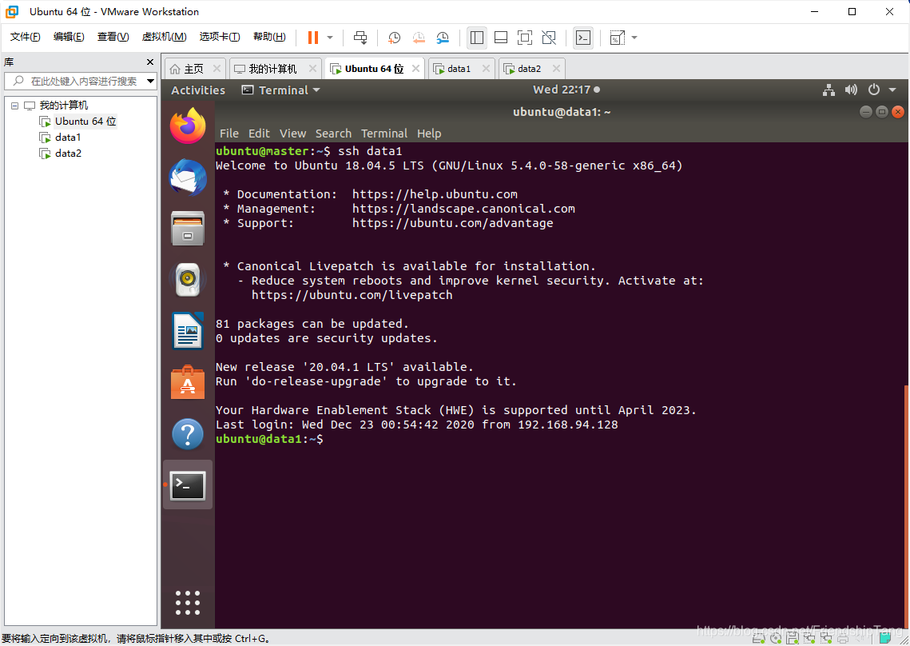This screenshot has height=646, width=910.
Task: Open the library search filter dropdown
Action: tap(150, 82)
